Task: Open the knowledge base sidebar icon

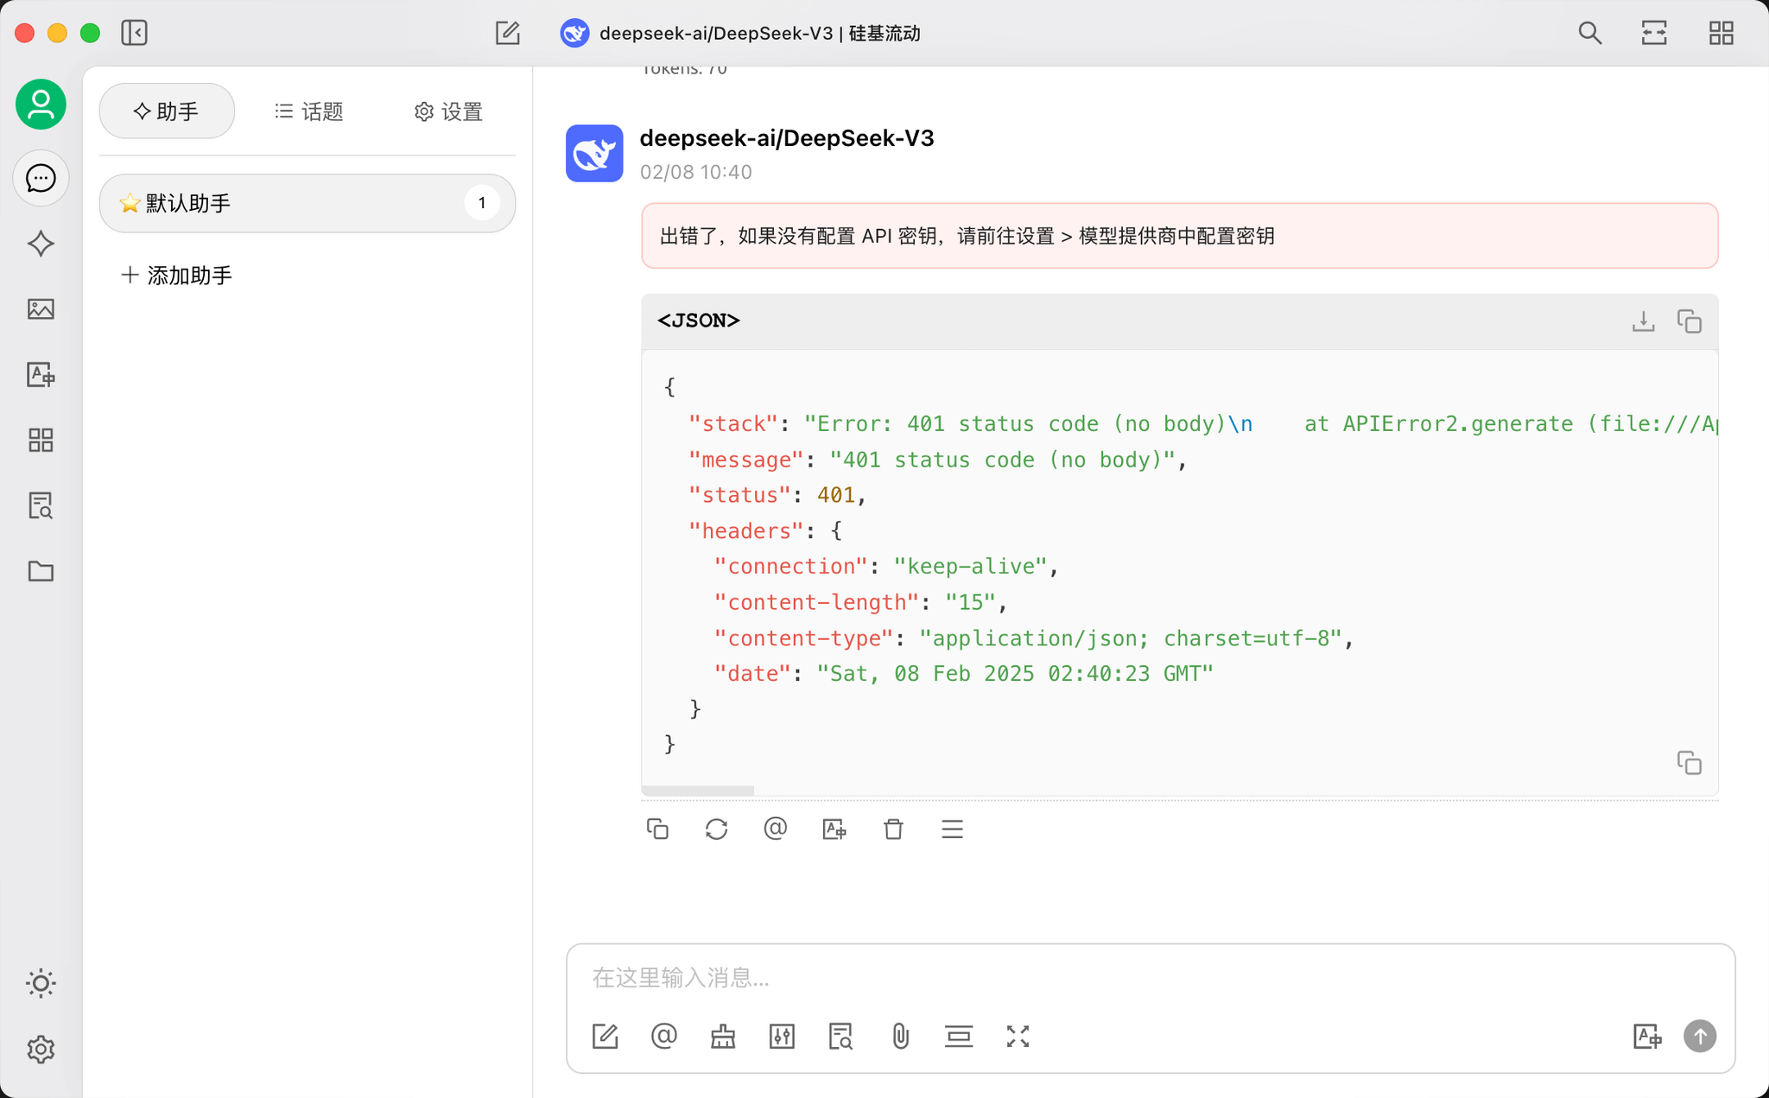Action: pos(41,505)
